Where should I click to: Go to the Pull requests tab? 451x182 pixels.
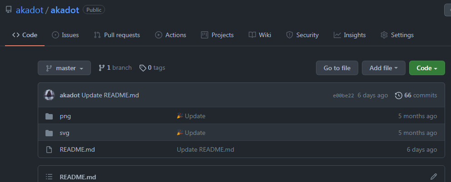[117, 35]
